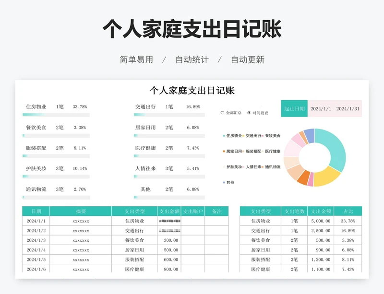Click 16.89% in the top summary row
384x294 pixels.
[193, 107]
